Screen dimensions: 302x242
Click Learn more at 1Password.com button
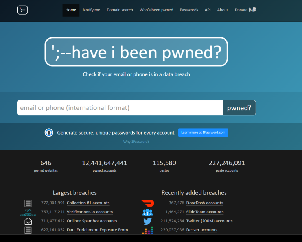click(203, 133)
